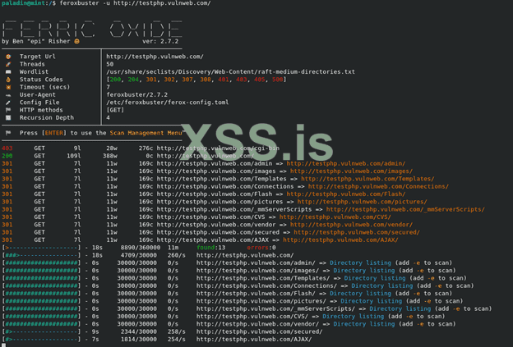The height and width of the screenshot is (347, 513).
Task: Click the /etc/feroxbuster/ferox-config.toml path
Action: 168,103
